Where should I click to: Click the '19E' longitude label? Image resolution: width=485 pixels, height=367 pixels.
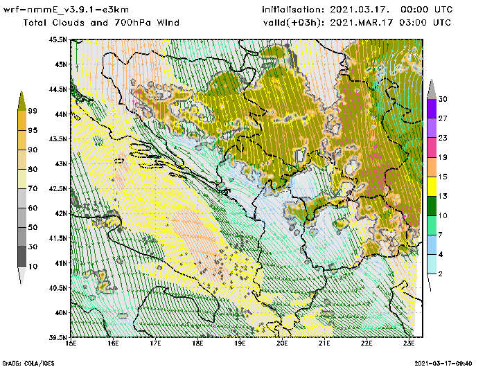tap(240, 343)
